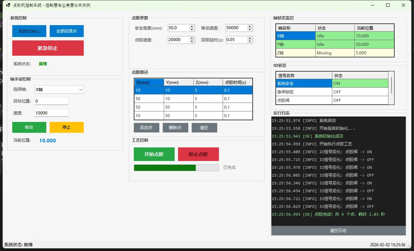
Task: Hit the red 紧急停止 button
Action: (x=48, y=48)
